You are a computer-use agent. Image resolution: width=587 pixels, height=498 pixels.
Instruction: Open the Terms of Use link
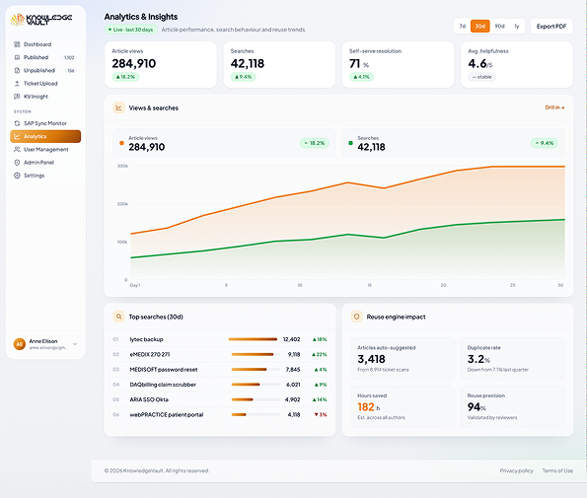(557, 470)
